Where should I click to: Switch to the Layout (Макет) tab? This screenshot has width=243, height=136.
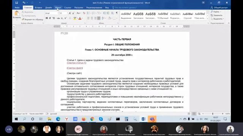pos(58,8)
